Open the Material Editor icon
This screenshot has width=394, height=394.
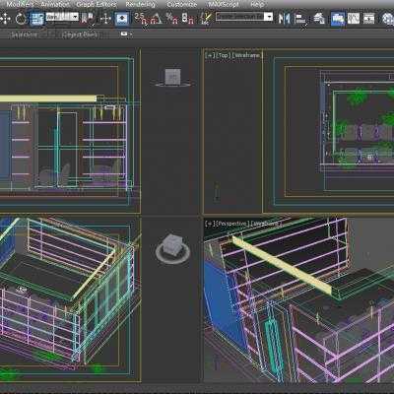tap(388, 19)
